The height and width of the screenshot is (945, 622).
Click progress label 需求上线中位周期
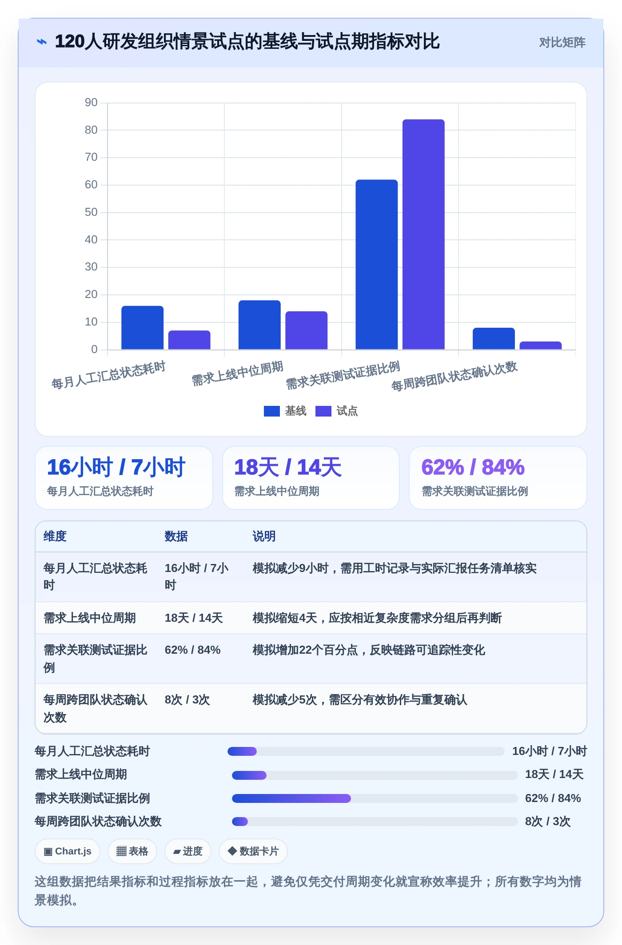[81, 774]
